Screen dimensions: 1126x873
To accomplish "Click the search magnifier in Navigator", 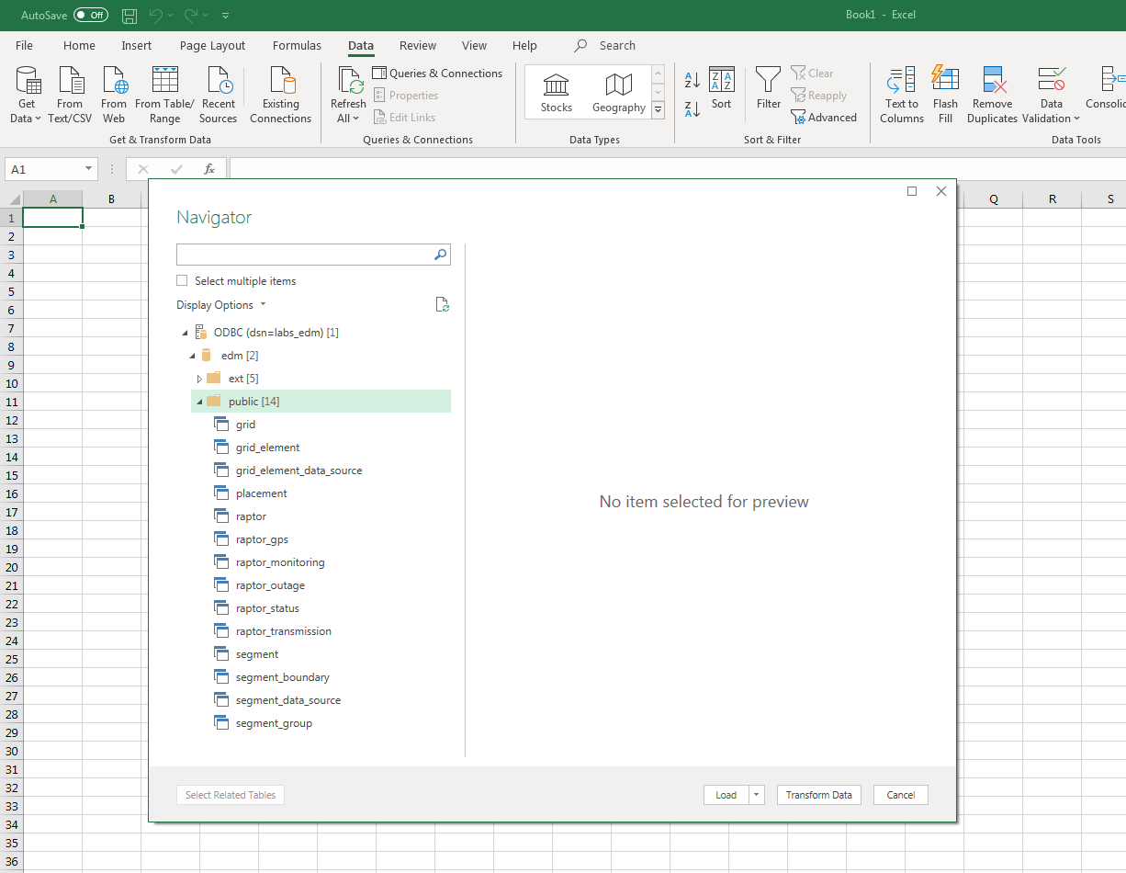I will [441, 255].
